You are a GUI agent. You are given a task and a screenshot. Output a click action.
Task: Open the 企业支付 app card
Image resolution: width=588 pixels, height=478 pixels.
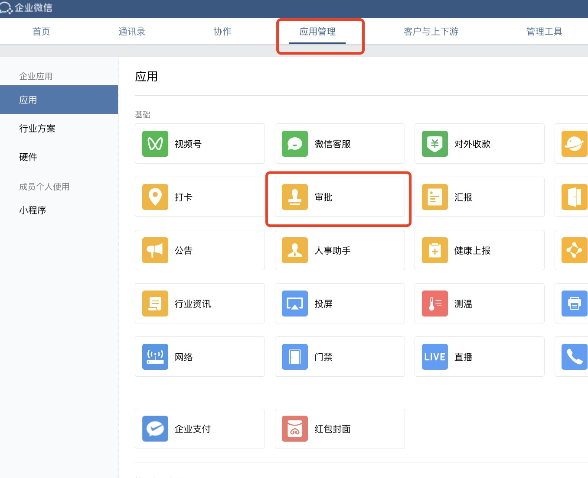(200, 429)
